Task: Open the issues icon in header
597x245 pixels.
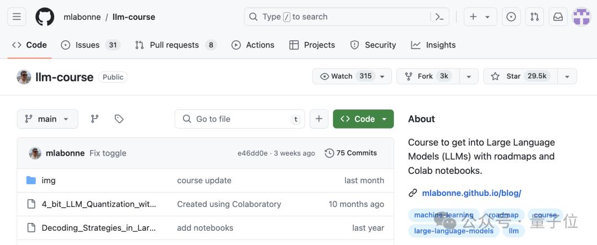Action: pyautogui.click(x=511, y=17)
